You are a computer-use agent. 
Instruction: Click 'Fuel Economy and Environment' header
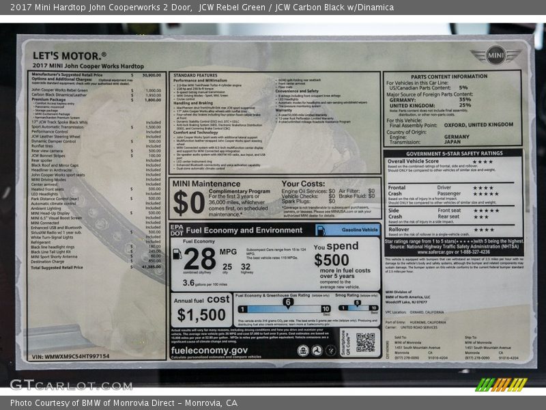click(x=244, y=230)
